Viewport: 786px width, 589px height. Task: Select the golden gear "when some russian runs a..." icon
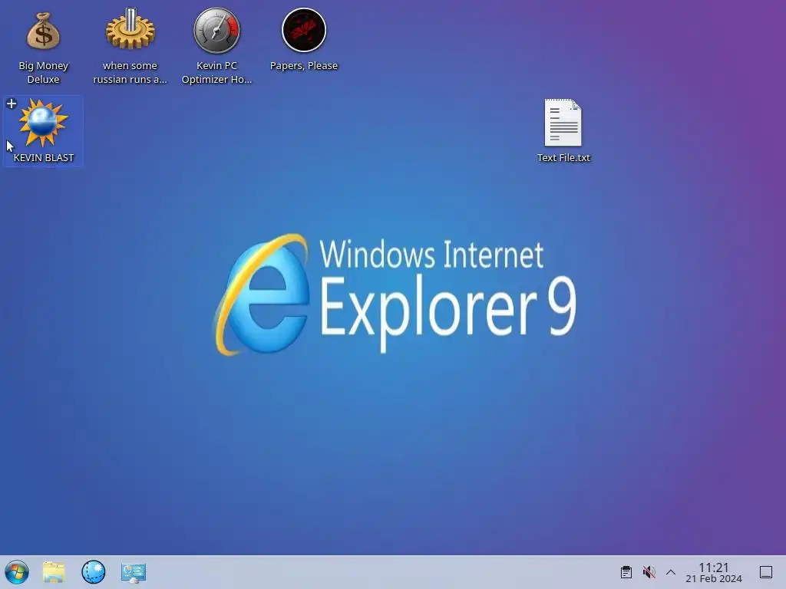click(x=130, y=29)
